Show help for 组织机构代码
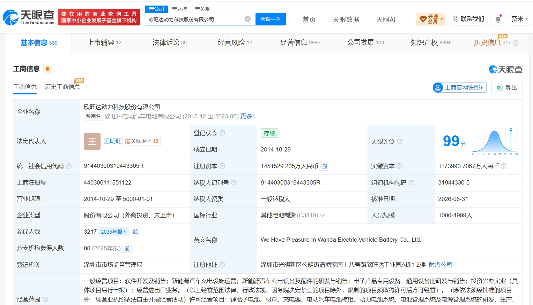Image resolution: width=533 pixels, height=305 pixels. point(412,182)
